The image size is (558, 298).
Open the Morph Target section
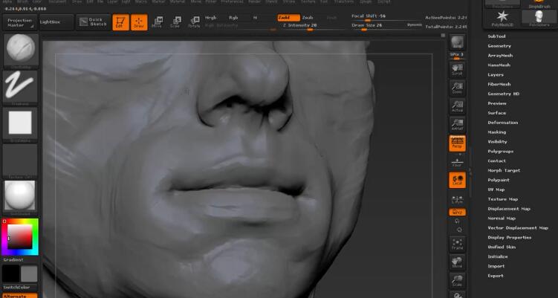pos(504,170)
